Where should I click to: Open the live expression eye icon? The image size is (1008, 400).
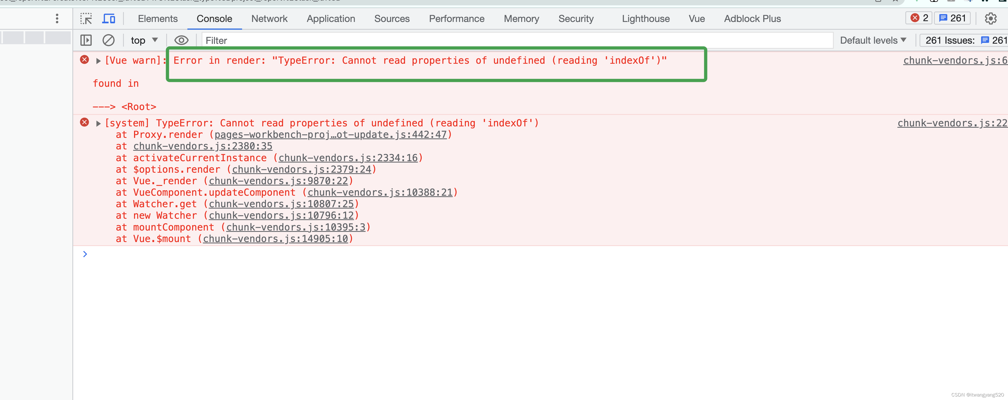(x=181, y=40)
